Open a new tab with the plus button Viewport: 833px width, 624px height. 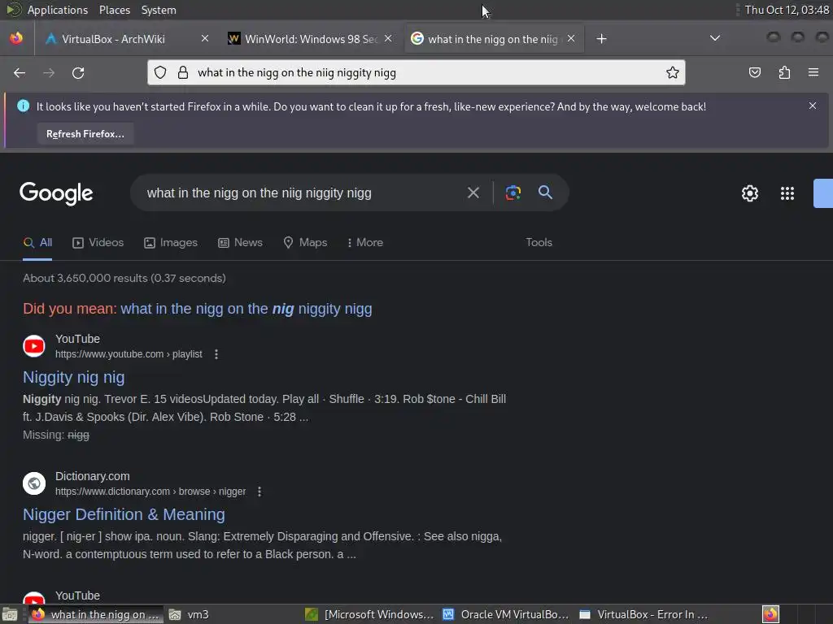tap(601, 39)
